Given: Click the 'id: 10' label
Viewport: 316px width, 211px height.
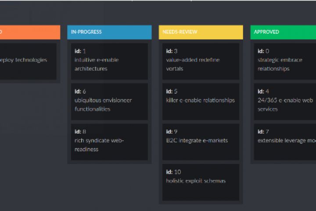Looking at the screenshot, I should [173, 172].
